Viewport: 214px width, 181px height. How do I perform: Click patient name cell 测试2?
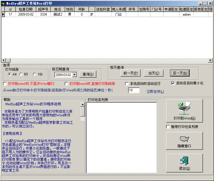coord(58,14)
